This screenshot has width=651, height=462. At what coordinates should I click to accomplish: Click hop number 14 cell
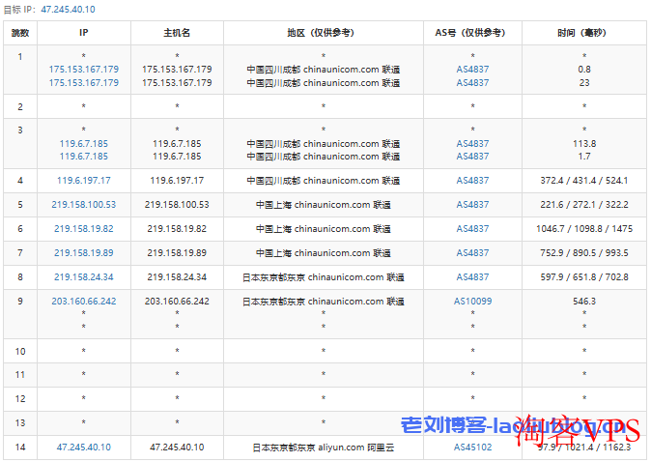(x=20, y=448)
